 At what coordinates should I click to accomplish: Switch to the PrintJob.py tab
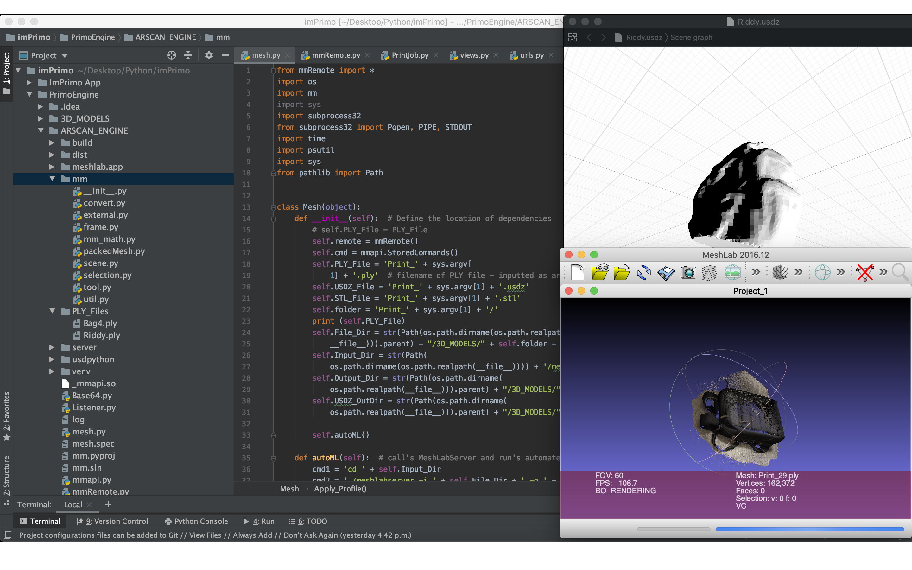(x=410, y=55)
